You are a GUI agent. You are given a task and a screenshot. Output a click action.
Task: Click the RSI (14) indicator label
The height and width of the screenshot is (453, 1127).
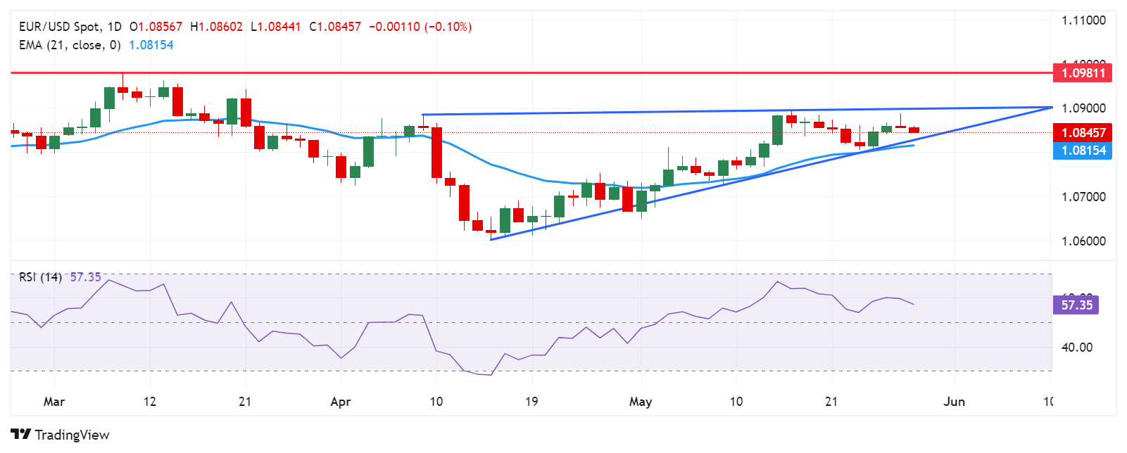pyautogui.click(x=40, y=277)
